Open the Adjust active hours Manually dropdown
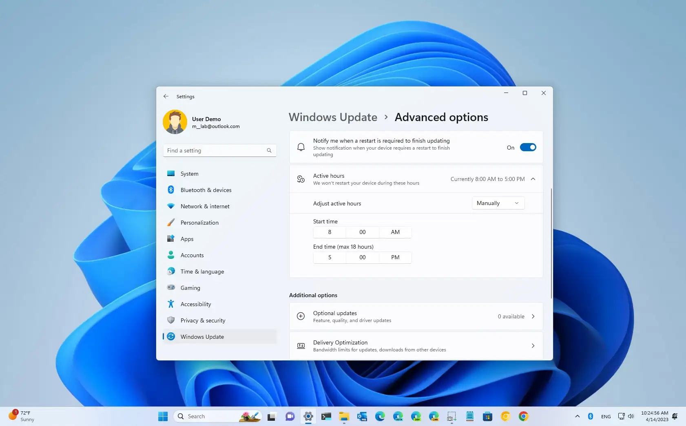 pyautogui.click(x=498, y=203)
